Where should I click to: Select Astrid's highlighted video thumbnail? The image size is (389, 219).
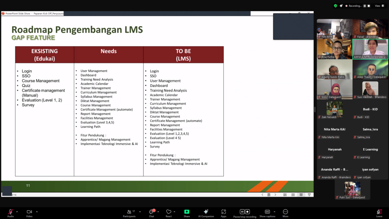coord(370,49)
